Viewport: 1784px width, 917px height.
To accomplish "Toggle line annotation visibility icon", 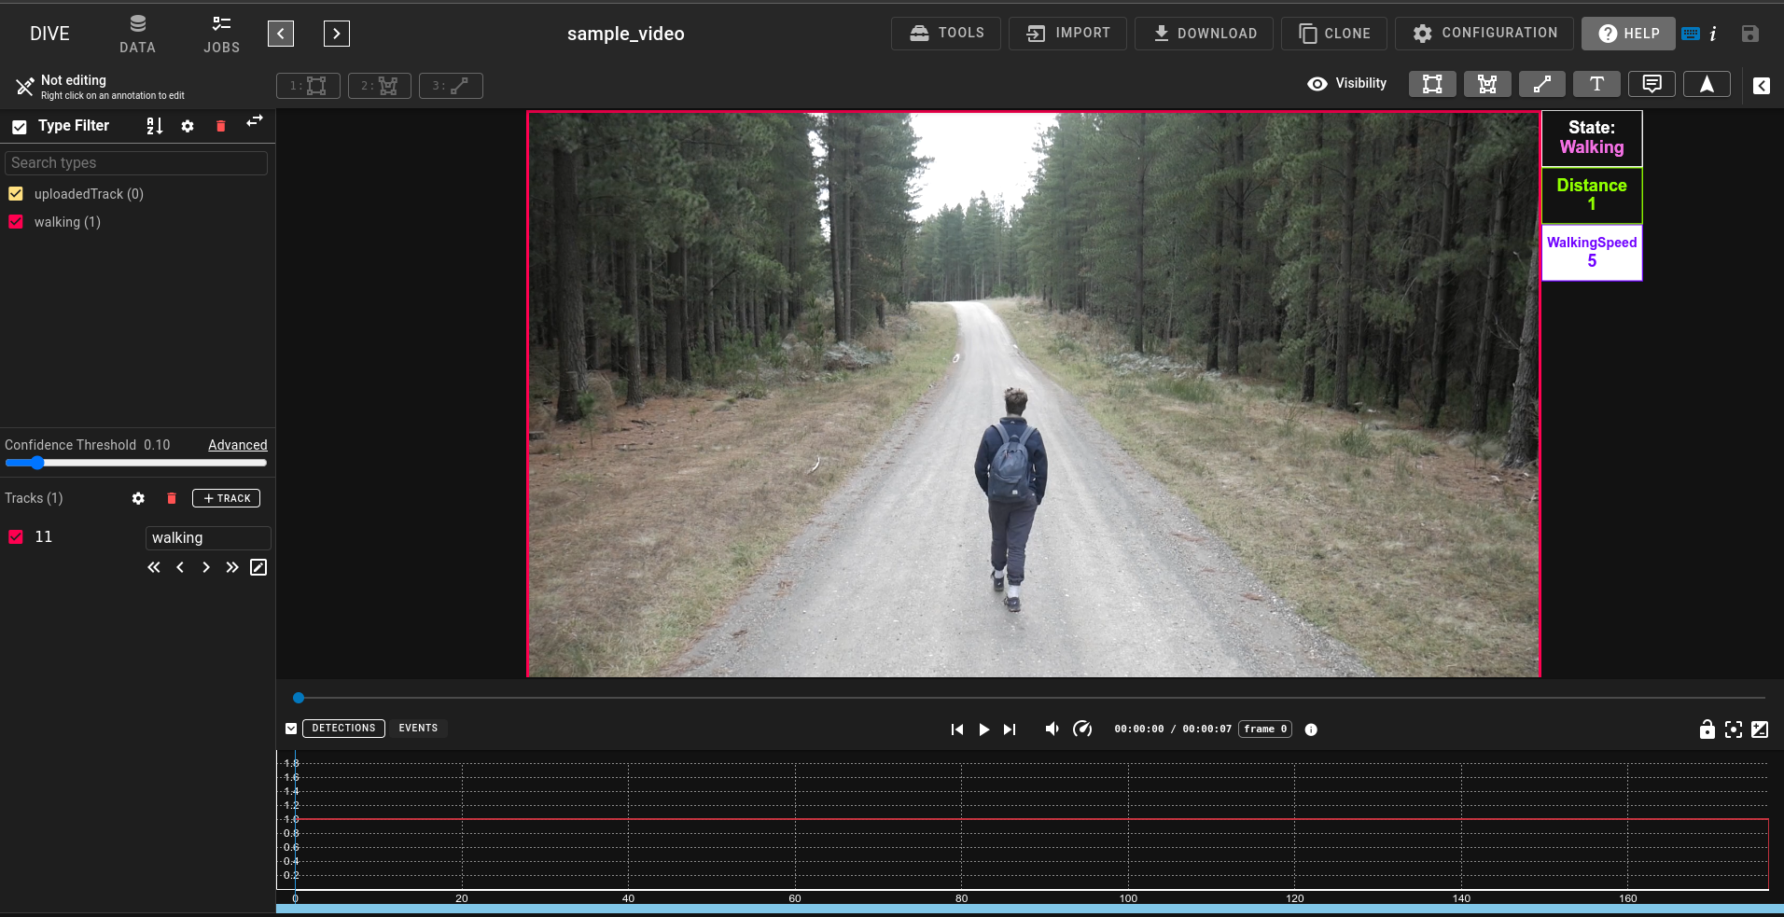I will tap(1542, 84).
